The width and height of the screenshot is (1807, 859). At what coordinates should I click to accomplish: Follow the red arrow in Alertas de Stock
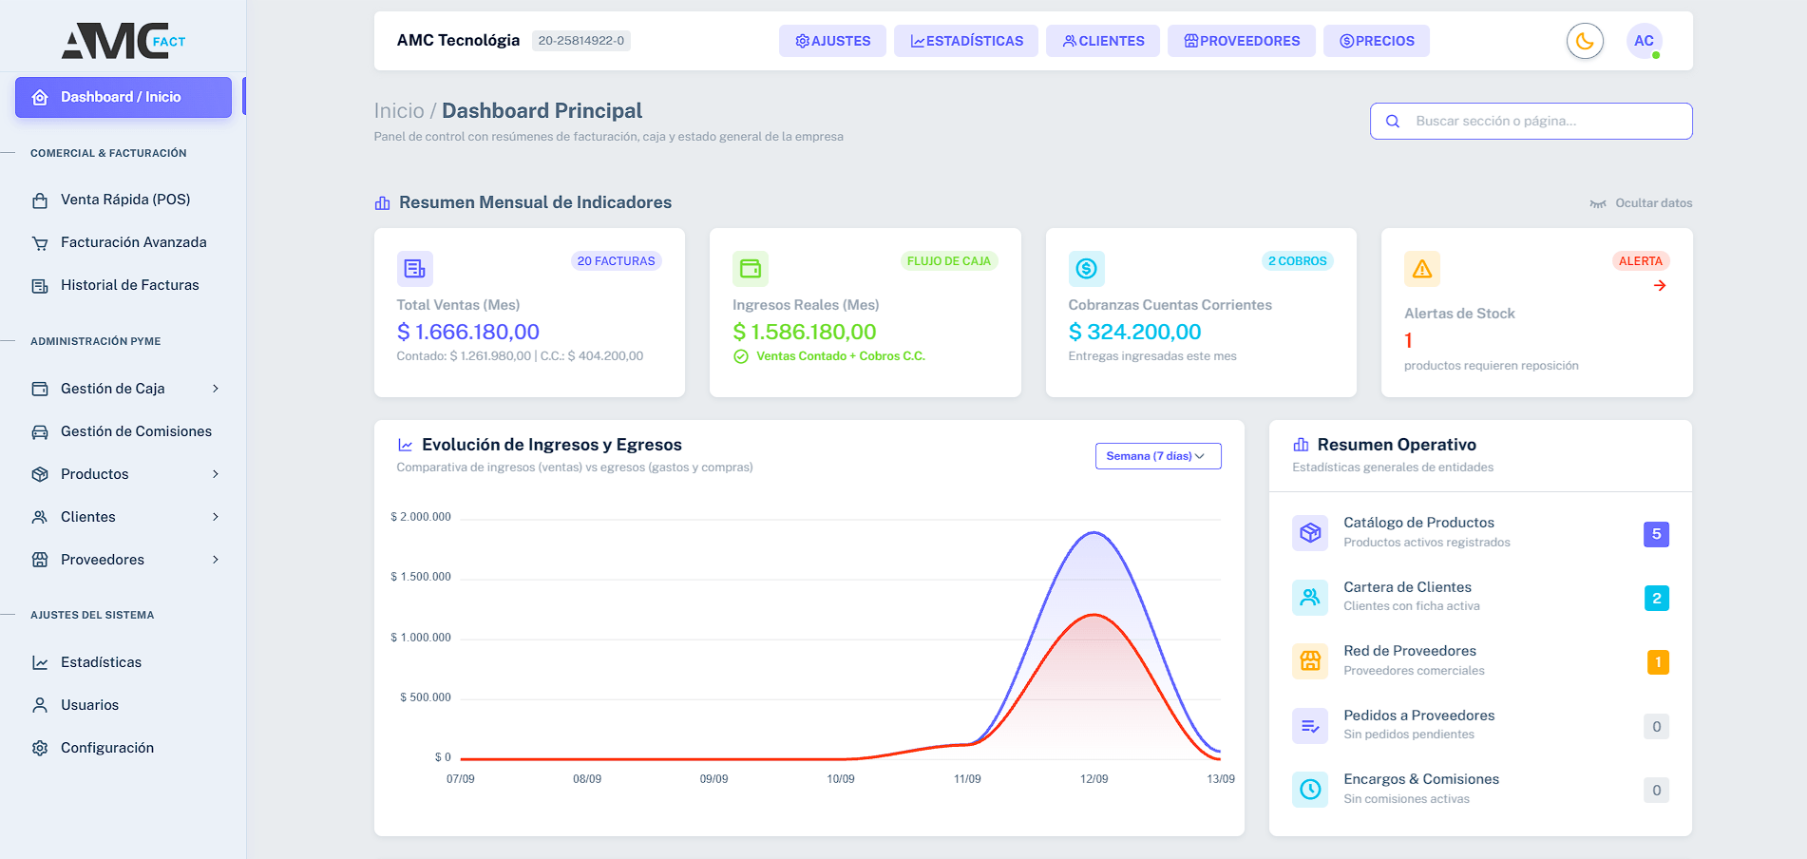1660,286
